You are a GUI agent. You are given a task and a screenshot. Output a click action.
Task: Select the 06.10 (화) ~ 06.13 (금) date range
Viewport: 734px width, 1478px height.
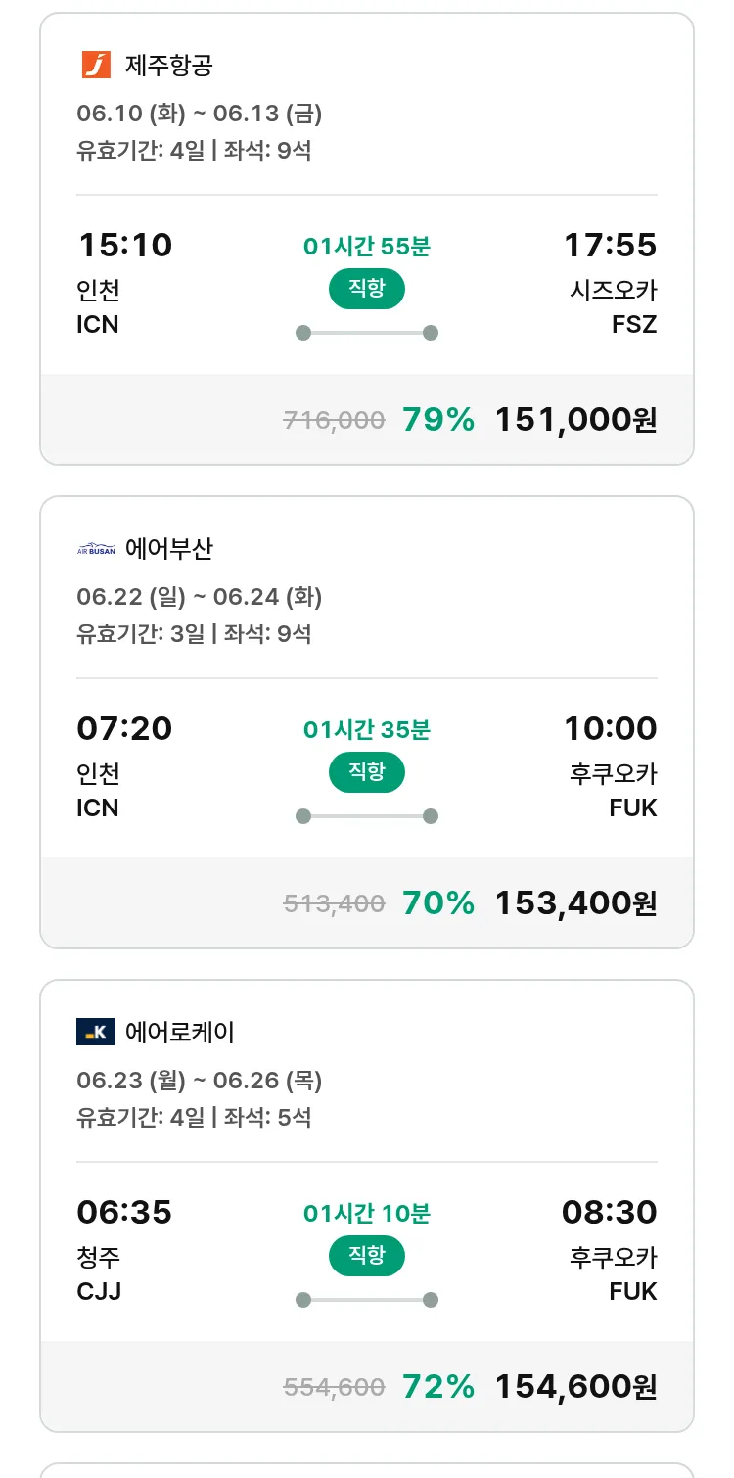(x=200, y=114)
